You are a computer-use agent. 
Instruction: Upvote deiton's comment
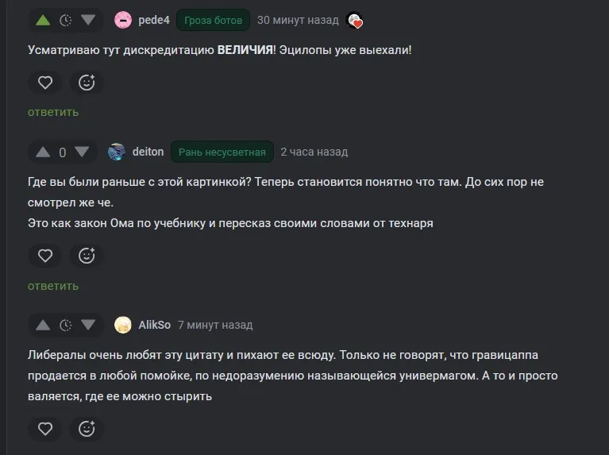click(x=43, y=152)
